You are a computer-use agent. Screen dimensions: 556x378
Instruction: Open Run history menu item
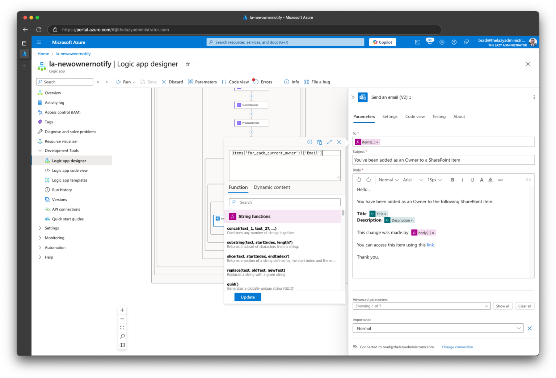62,190
